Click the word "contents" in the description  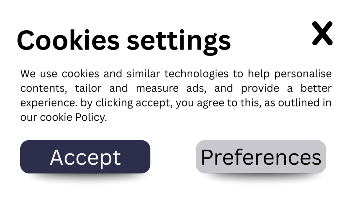click(43, 89)
